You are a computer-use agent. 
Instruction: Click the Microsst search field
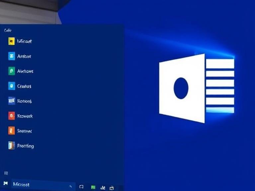43,185
